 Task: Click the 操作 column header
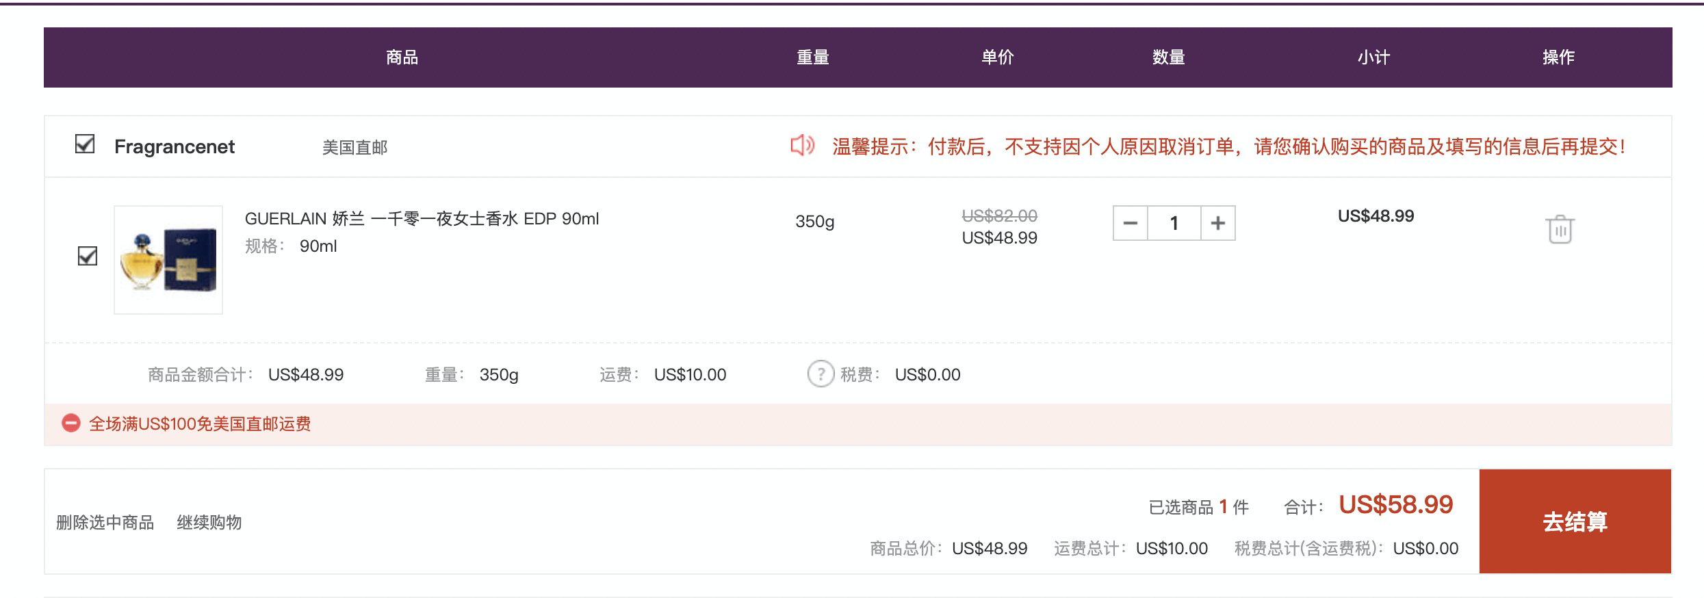1559,57
